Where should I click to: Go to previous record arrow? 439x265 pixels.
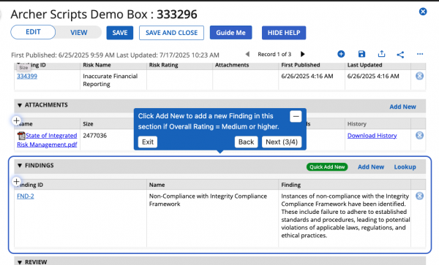tap(247, 54)
